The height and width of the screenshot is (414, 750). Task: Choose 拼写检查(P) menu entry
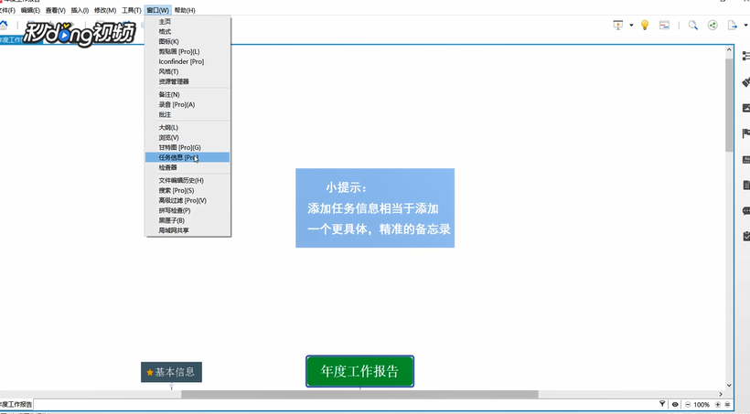pyautogui.click(x=187, y=211)
